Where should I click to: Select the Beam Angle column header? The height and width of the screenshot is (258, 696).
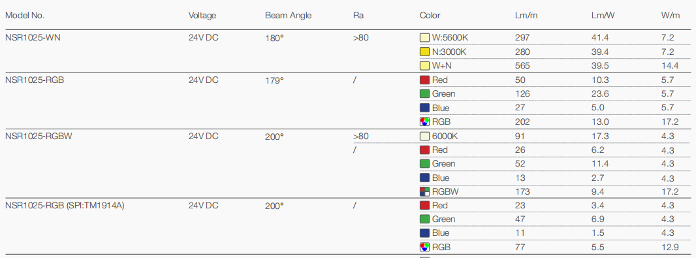point(288,16)
